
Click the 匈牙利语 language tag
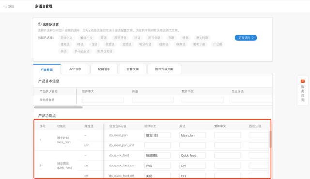[x=145, y=44]
